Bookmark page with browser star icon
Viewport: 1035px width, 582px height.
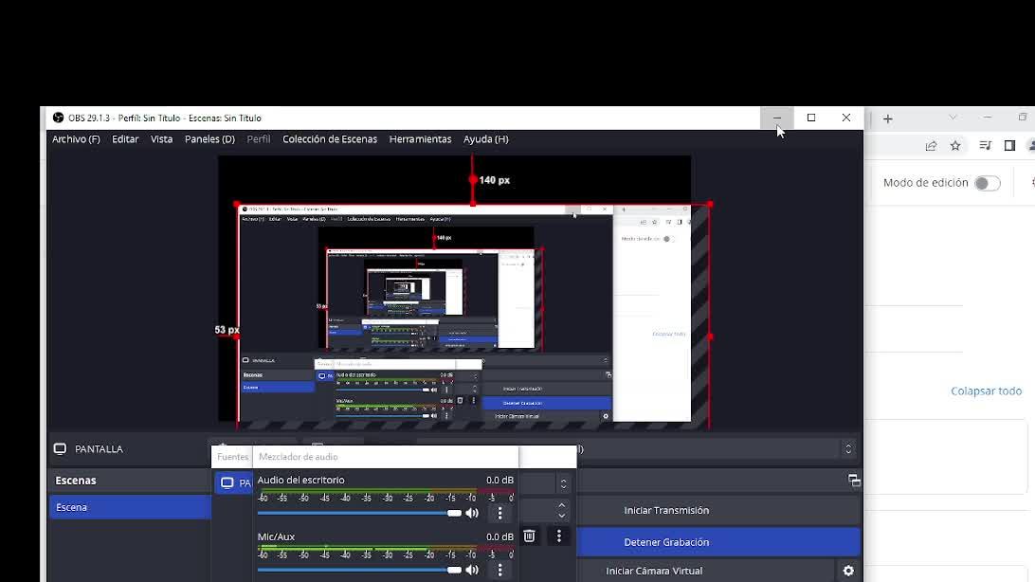pos(955,146)
